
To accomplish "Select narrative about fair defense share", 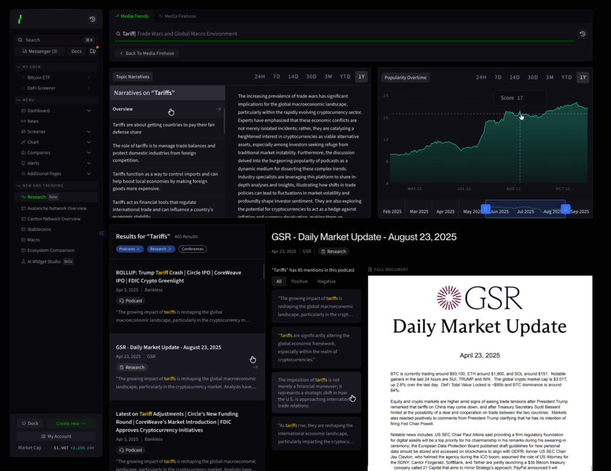I will click(167, 128).
